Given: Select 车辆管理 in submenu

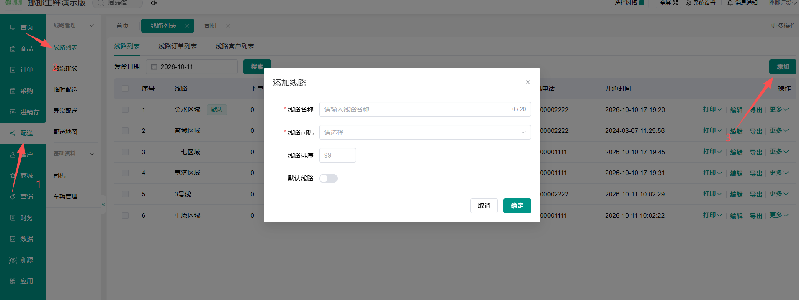Looking at the screenshot, I should [x=65, y=196].
